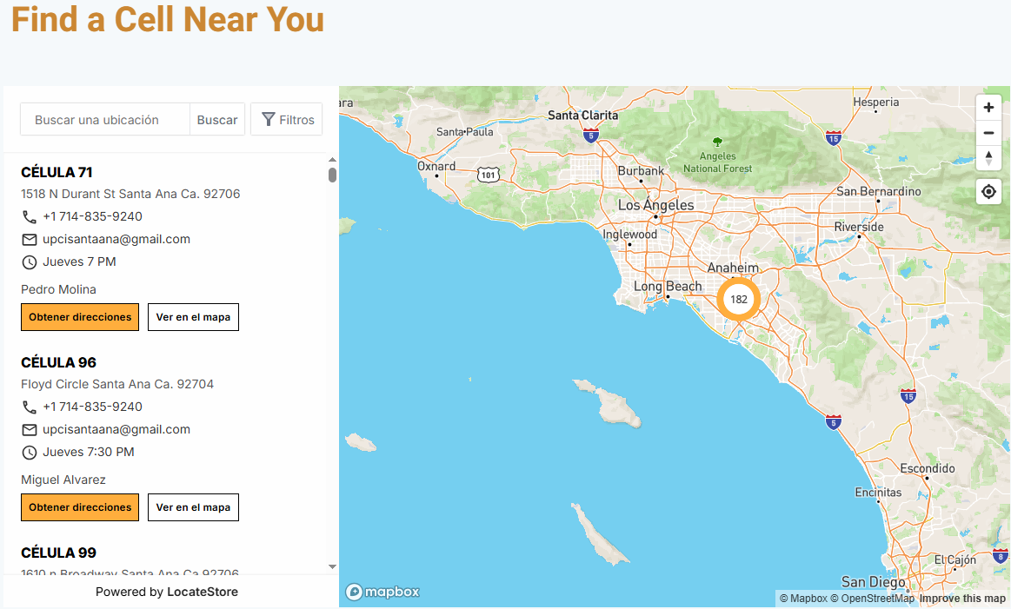Zoom in on the map
The height and width of the screenshot is (609, 1011).
click(x=988, y=108)
